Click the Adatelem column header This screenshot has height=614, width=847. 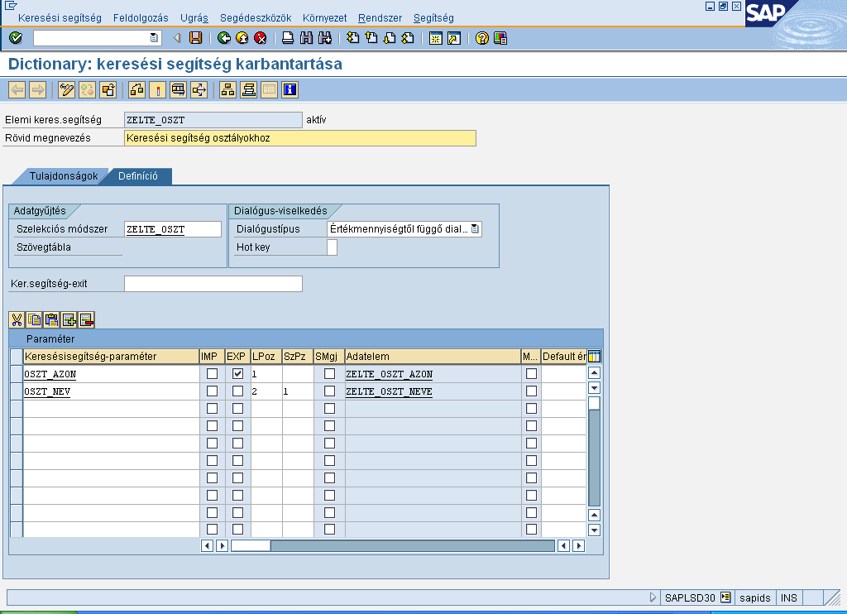(x=432, y=356)
